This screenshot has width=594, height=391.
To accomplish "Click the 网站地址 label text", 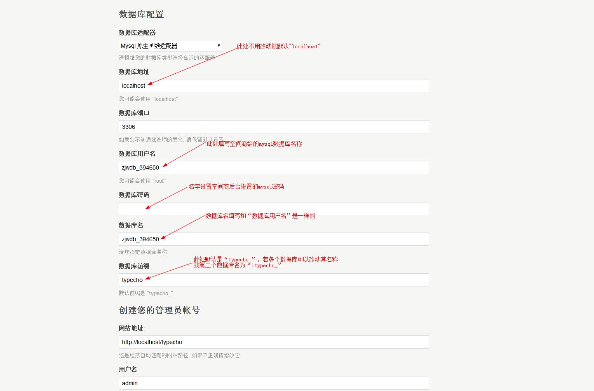I will click(x=131, y=328).
